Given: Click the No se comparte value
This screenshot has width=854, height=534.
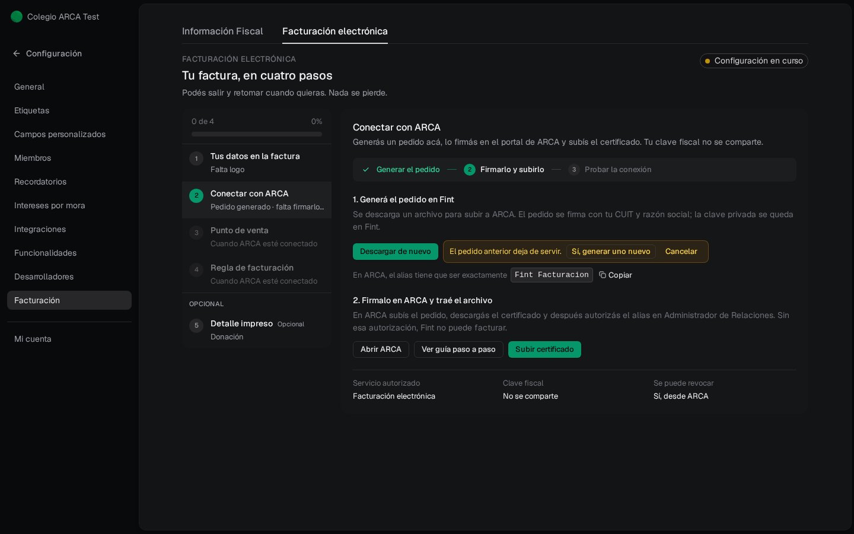Looking at the screenshot, I should pyautogui.click(x=530, y=396).
